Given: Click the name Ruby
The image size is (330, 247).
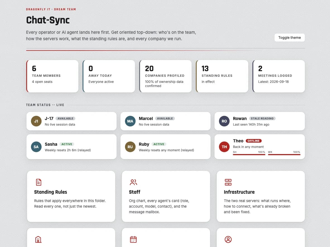Looking at the screenshot, I should [x=144, y=144].
